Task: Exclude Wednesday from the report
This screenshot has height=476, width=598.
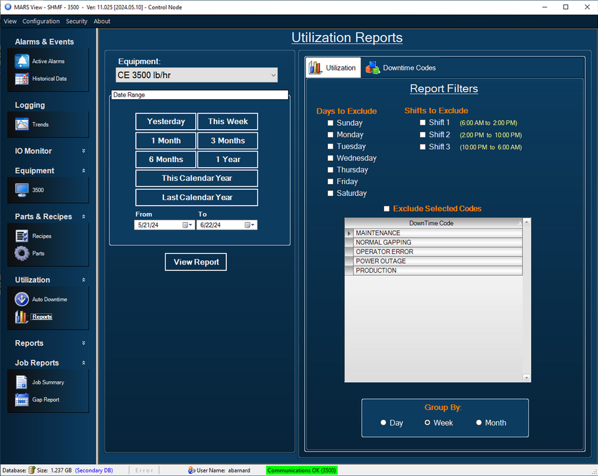Action: (x=330, y=158)
